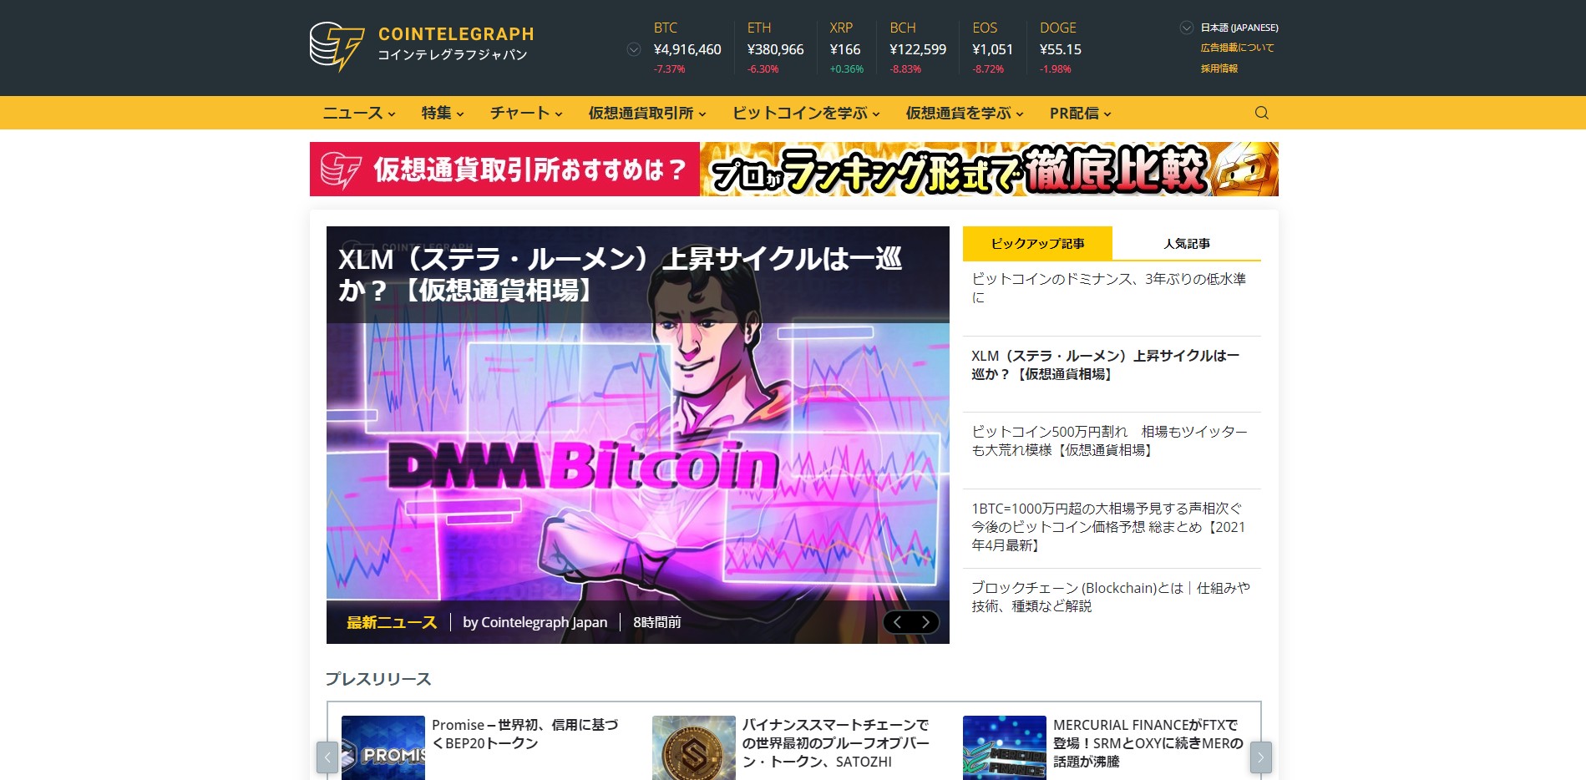Expand the チャート menu
Viewport: 1586px width, 780px height.
pyautogui.click(x=526, y=113)
